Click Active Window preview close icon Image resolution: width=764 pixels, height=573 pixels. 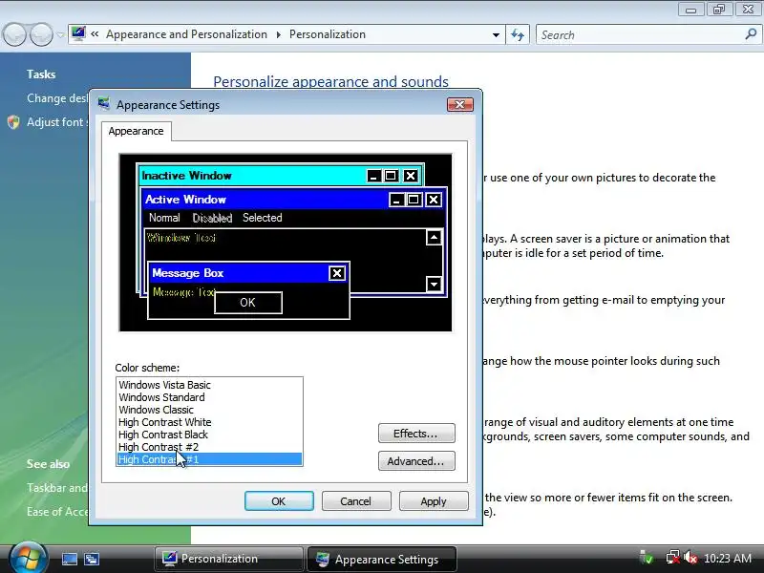tap(434, 200)
